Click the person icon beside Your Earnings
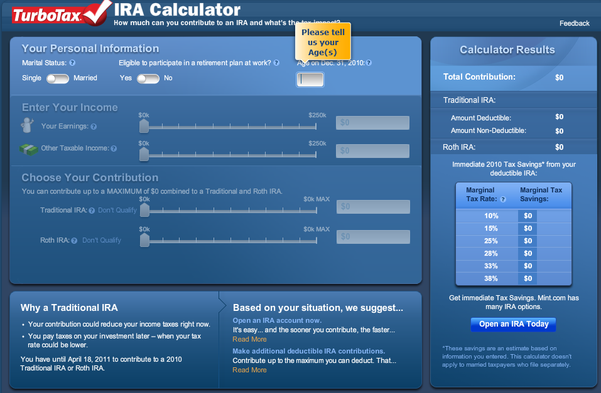This screenshot has width=601, height=393. (x=27, y=125)
